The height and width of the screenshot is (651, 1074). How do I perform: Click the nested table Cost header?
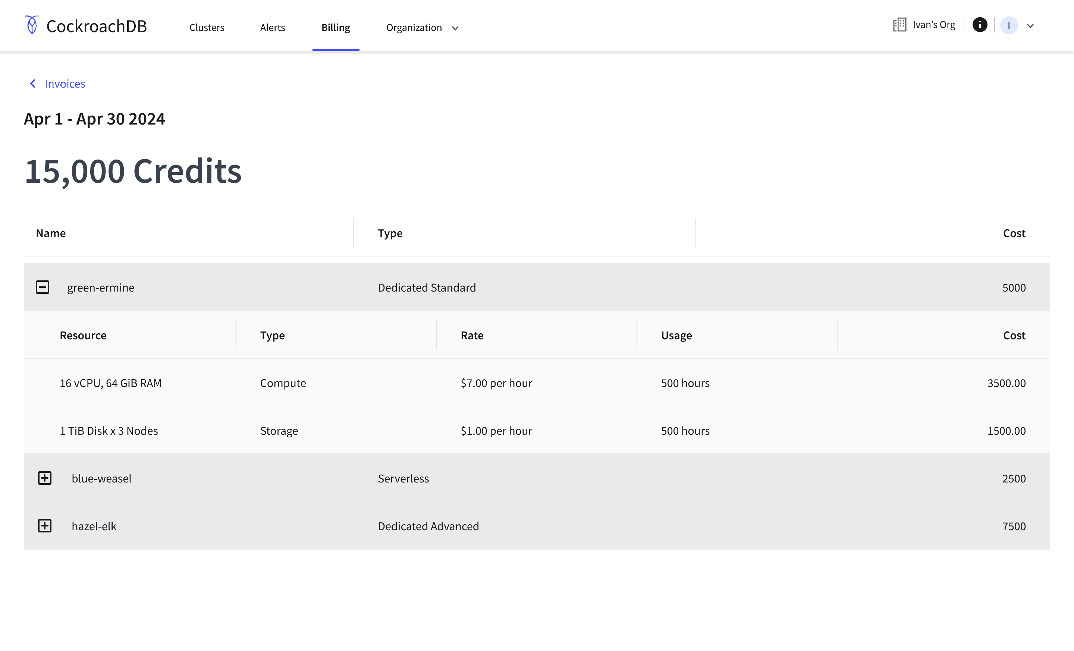tap(1014, 335)
